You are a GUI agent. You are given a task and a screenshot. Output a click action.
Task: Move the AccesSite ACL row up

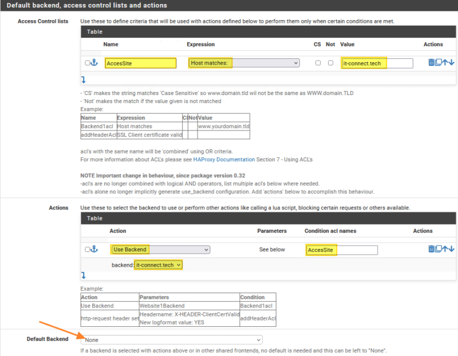click(445, 62)
